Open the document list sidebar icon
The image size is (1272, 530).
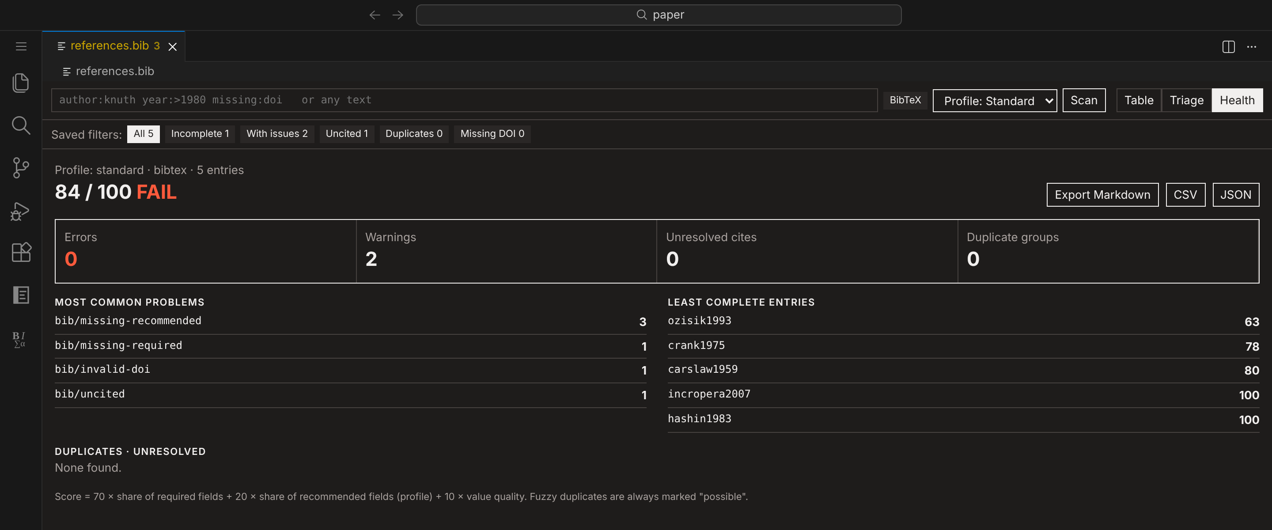pos(21,295)
